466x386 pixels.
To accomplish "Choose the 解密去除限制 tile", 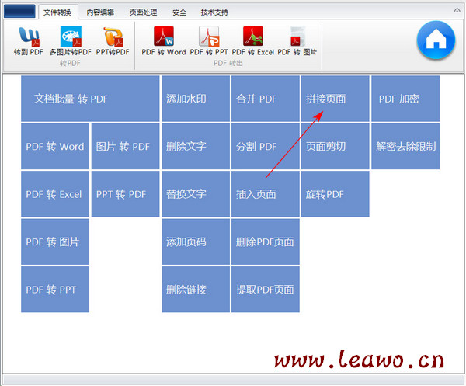I will pos(405,147).
